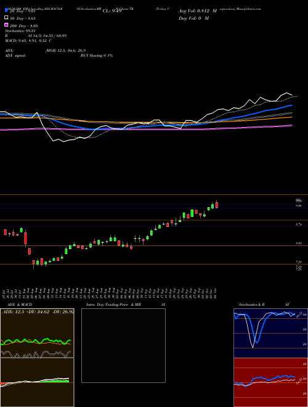Click the 'SI 14/3: 34.55 / 69.89' value
The height and width of the screenshot is (407, 308).
pyautogui.click(x=47, y=36)
